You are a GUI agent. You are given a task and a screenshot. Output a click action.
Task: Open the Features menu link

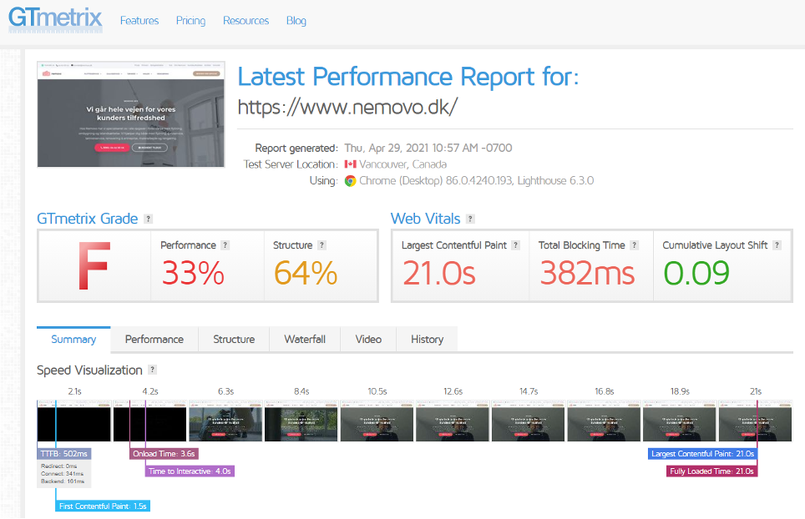click(139, 21)
